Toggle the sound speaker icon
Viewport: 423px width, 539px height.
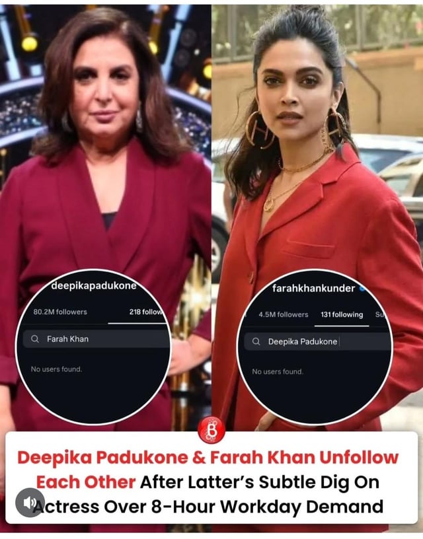30,502
